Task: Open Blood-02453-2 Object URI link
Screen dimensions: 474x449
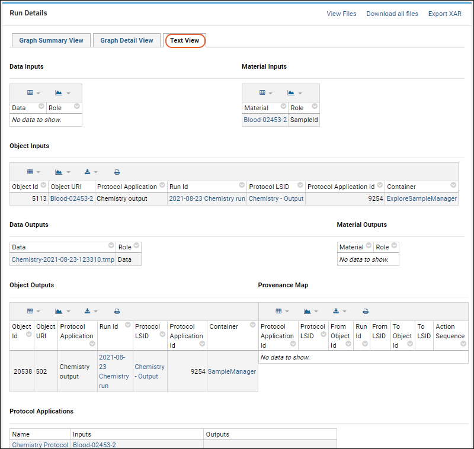Action: tap(72, 198)
